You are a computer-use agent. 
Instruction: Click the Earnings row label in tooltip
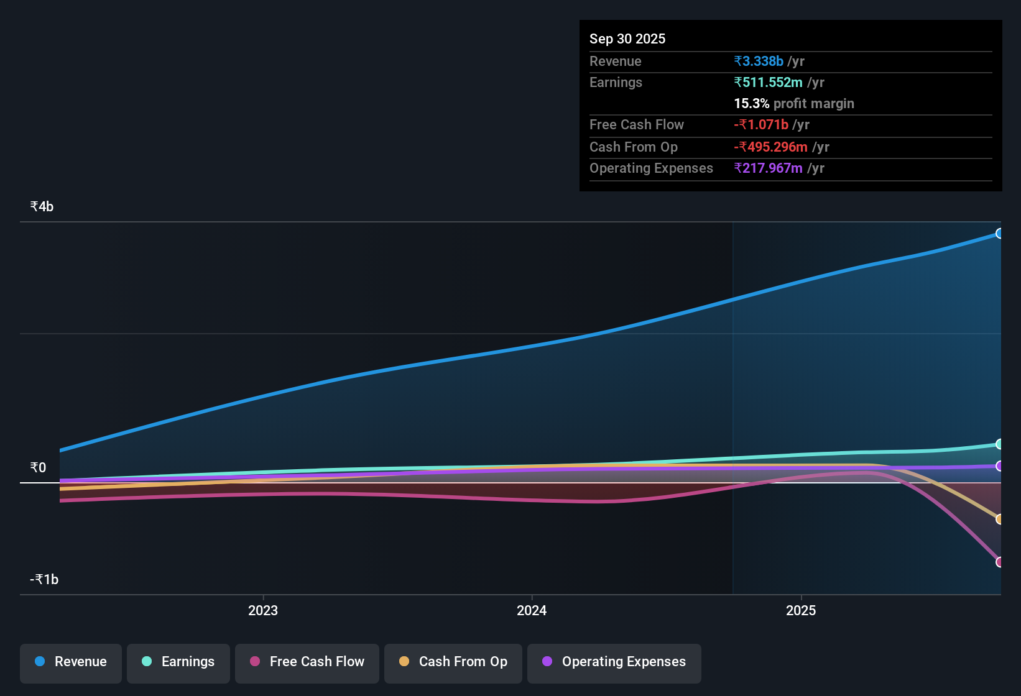point(616,82)
